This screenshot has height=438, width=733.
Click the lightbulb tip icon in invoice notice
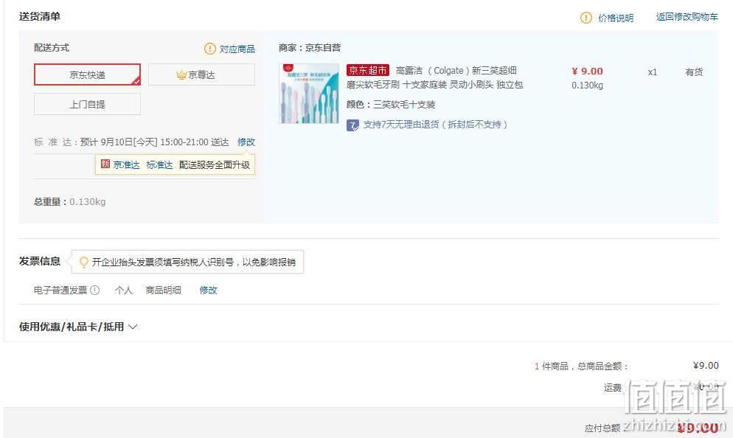click(x=83, y=263)
